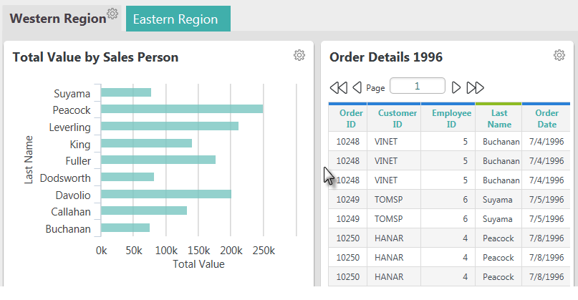Select first order 10249 TOMSP row
The width and height of the screenshot is (578, 300).
449,199
